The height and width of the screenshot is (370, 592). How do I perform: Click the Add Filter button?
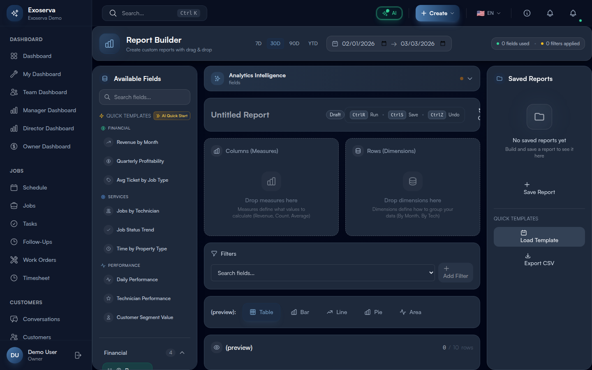456,273
